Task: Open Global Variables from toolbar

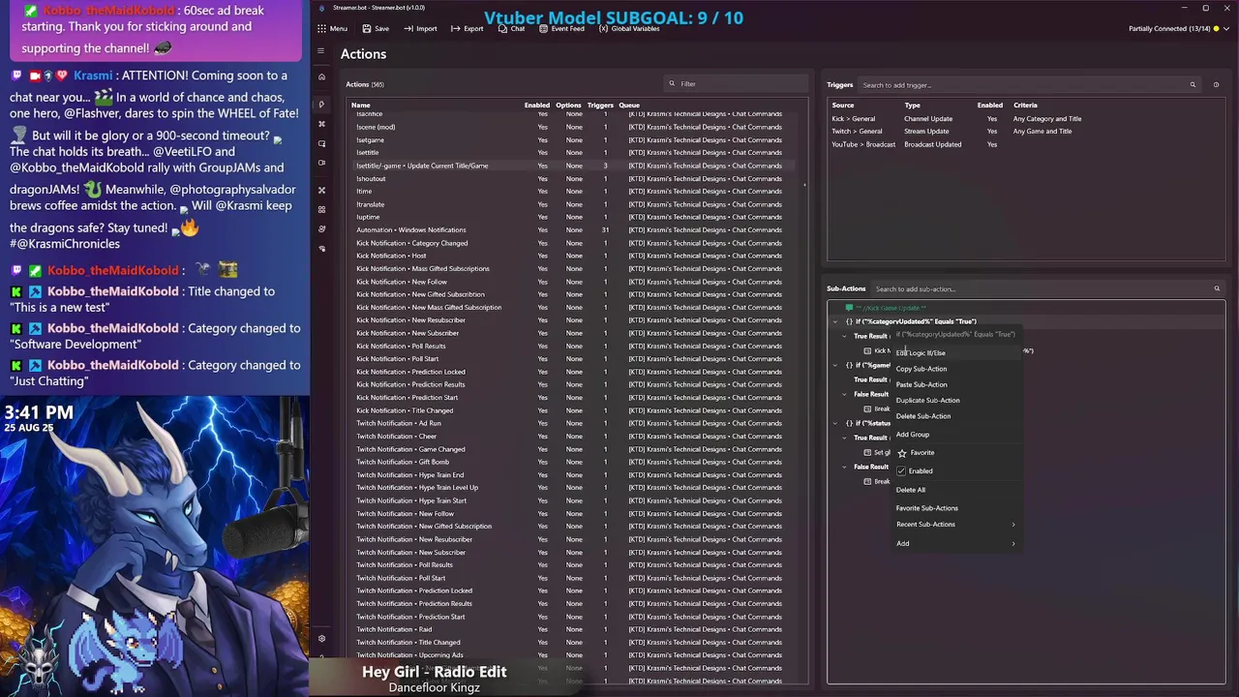Action: coord(628,29)
